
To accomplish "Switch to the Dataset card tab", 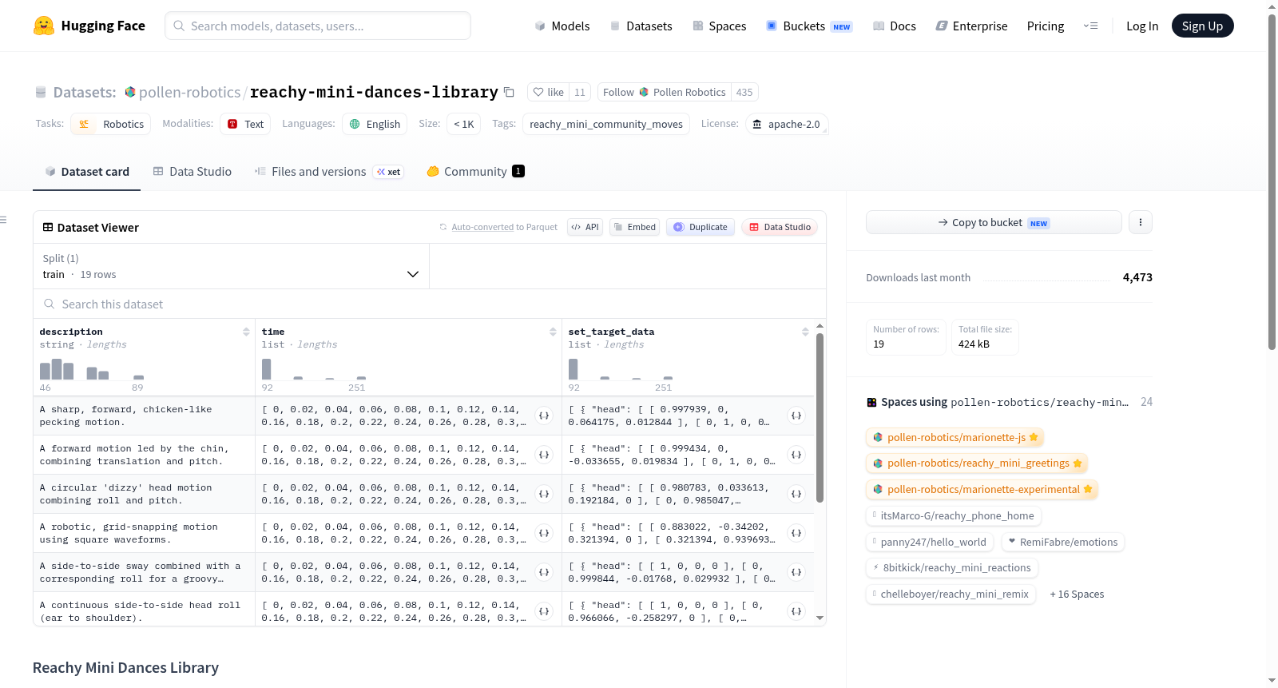I will click(x=86, y=171).
